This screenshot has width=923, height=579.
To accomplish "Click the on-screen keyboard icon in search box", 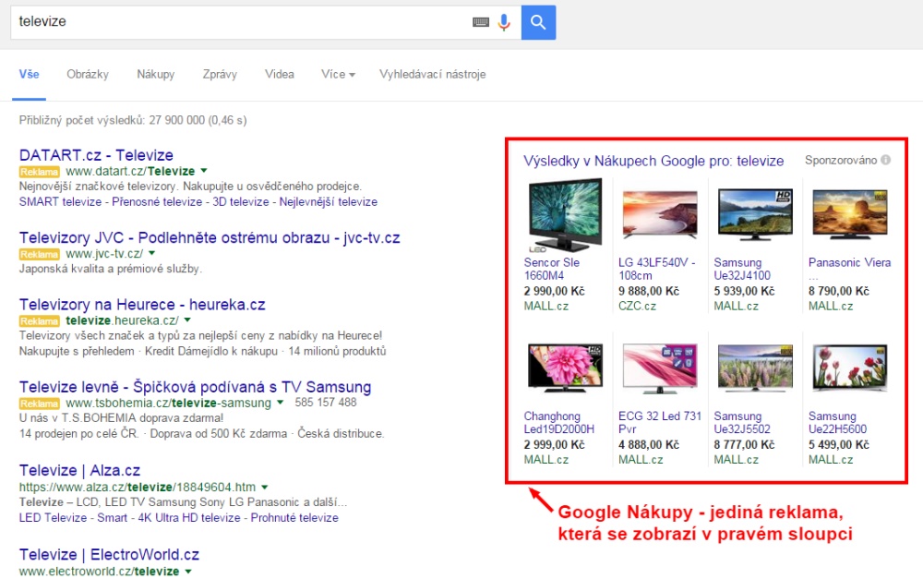I will [481, 22].
